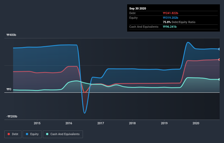Click the red Debt legend dot
Image resolution: width=224 pixels, height=143 pixels.
9,134
